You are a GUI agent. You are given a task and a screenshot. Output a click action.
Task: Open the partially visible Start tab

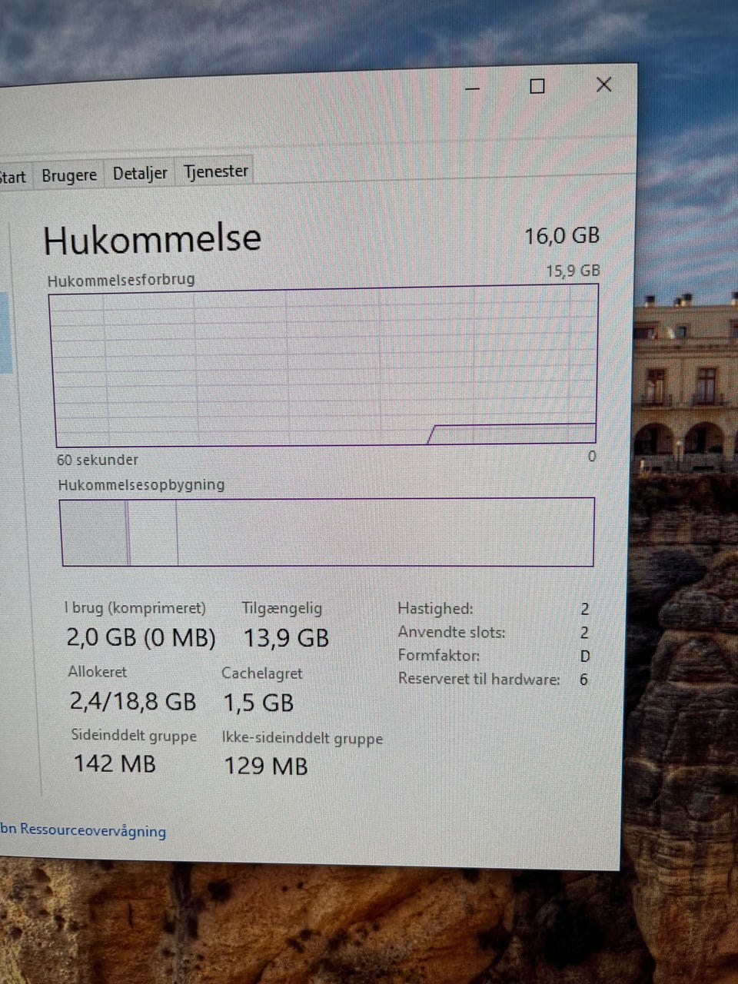click(x=13, y=178)
